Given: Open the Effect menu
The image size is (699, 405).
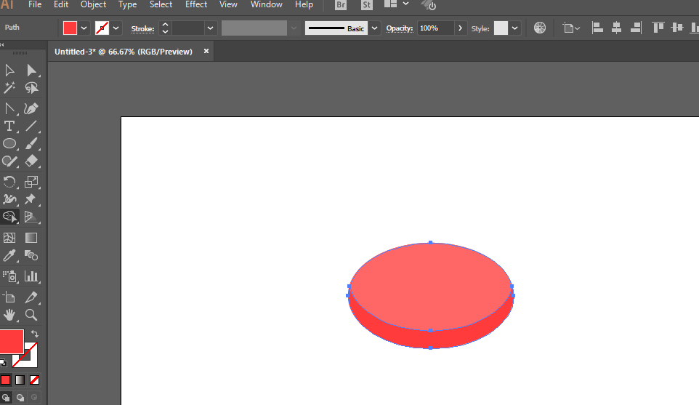Looking at the screenshot, I should [196, 4].
